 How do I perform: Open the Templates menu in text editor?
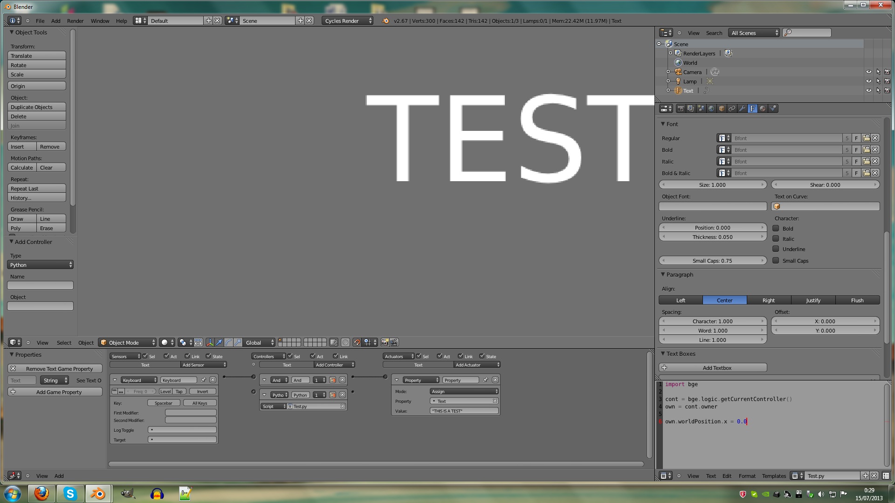[x=774, y=476]
